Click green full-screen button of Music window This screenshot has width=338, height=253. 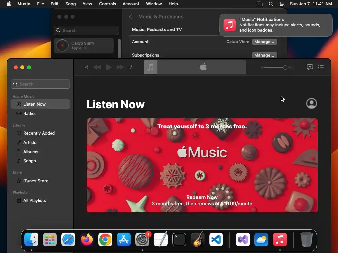29,67
